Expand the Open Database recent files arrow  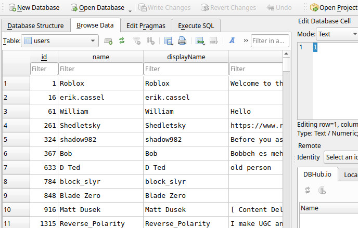click(x=130, y=10)
